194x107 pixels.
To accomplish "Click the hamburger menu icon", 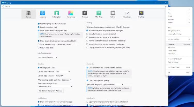I will pos(166,6).
